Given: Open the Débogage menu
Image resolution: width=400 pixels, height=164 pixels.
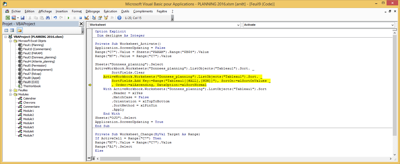Looking at the screenshot, I should click(x=93, y=11).
